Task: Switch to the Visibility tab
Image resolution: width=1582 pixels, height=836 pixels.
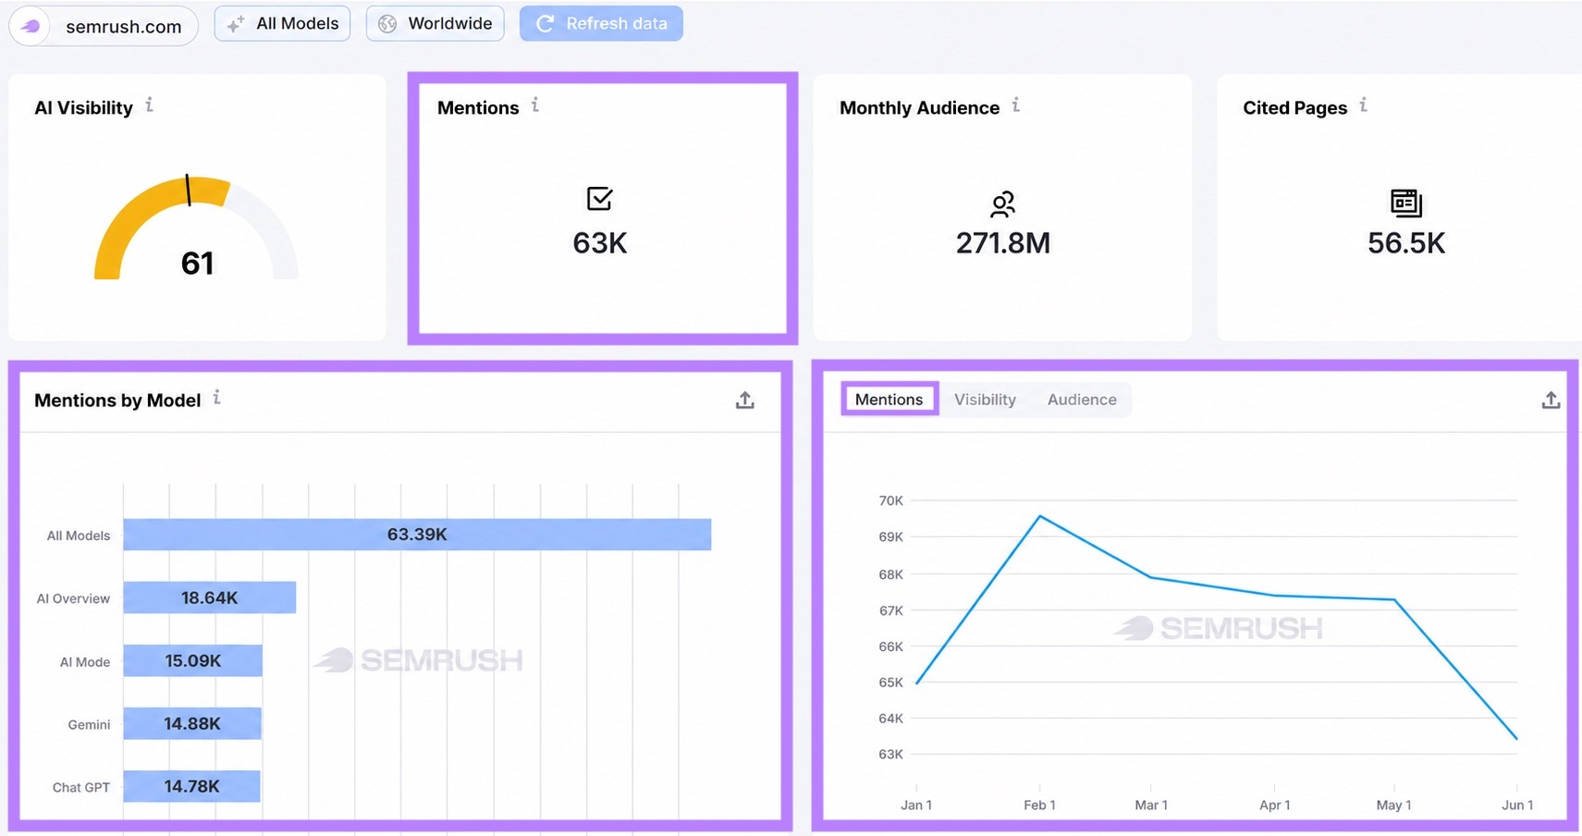Action: click(x=985, y=400)
